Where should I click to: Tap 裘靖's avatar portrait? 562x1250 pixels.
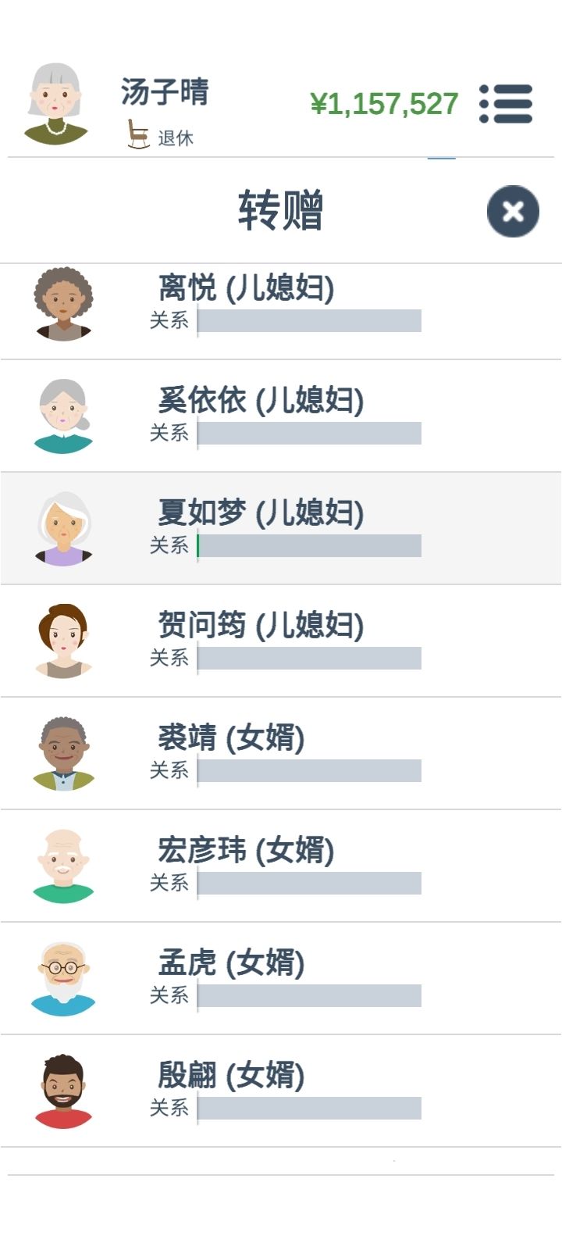click(63, 754)
